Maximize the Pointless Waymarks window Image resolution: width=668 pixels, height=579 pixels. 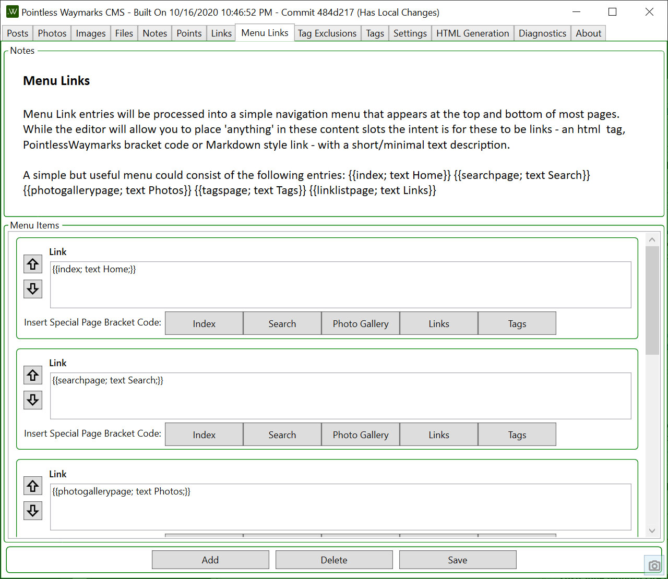(613, 11)
